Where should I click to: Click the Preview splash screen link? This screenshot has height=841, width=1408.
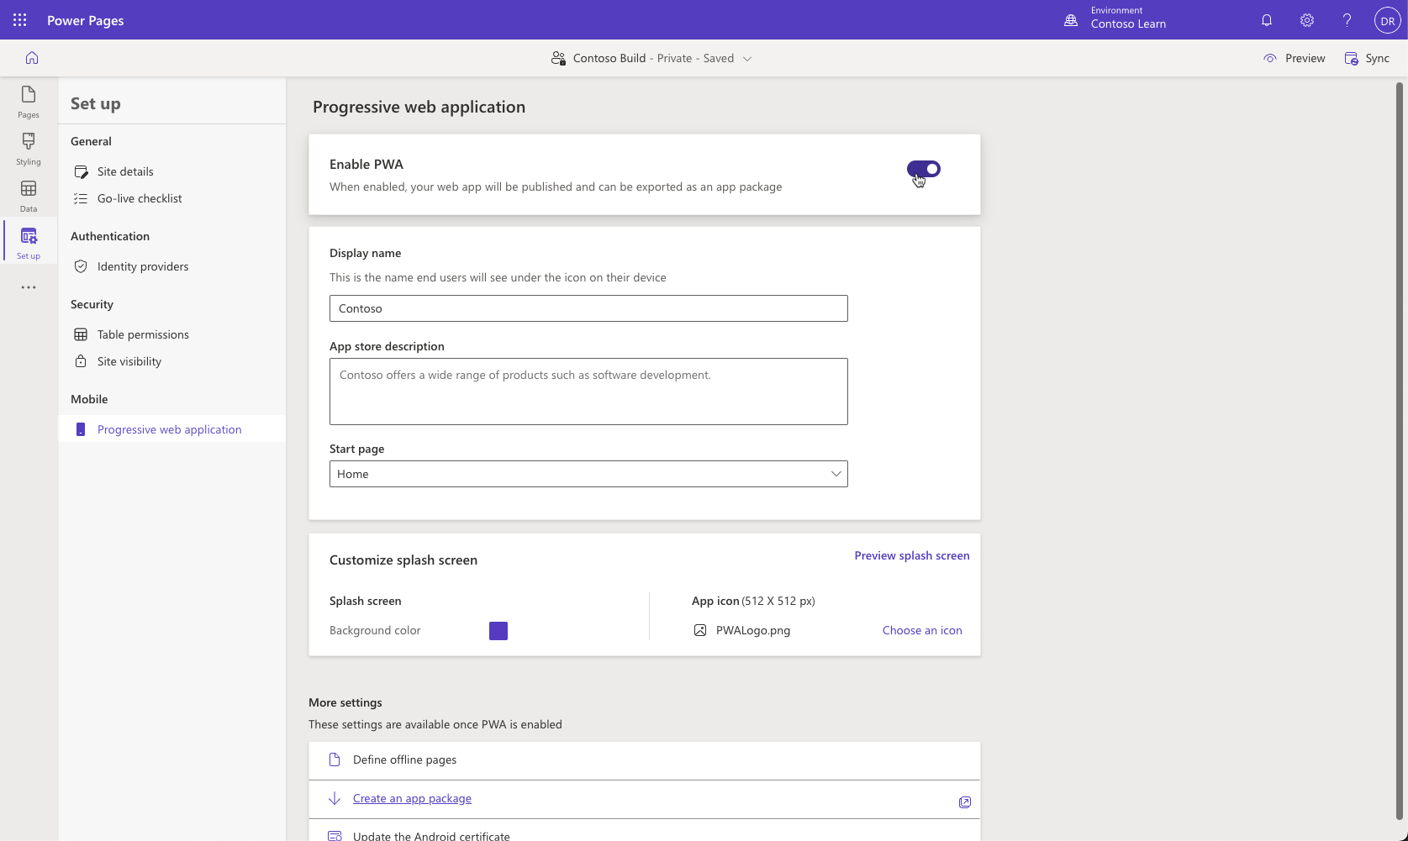tap(911, 555)
